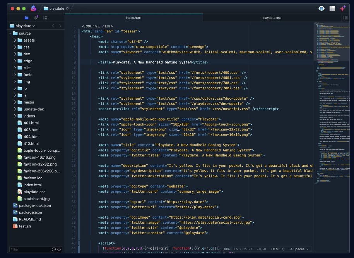
Task: Open 4 Spaces indentation dropdown
Action: click(x=299, y=249)
